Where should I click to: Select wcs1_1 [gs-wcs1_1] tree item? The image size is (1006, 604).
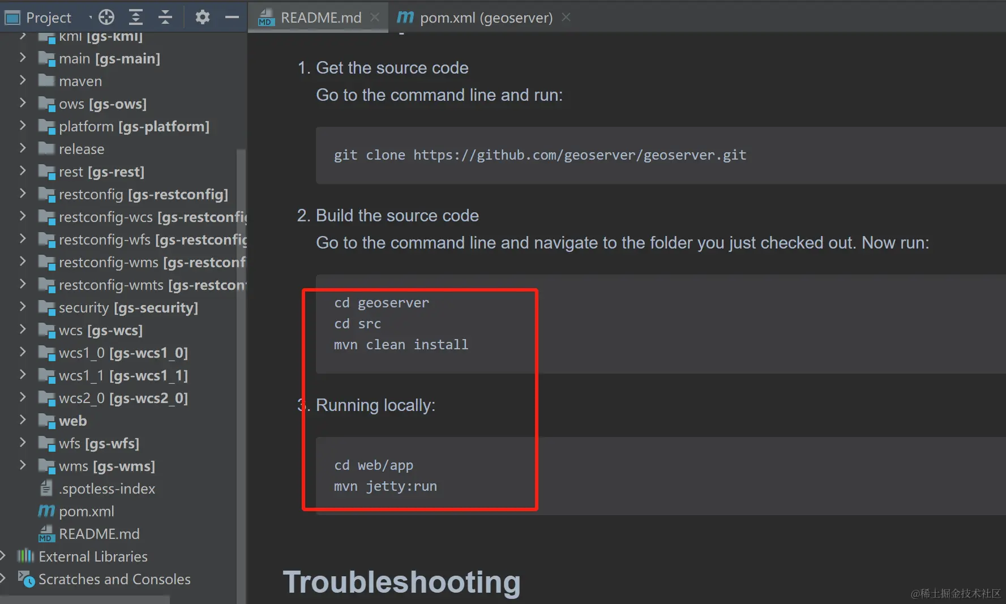123,375
